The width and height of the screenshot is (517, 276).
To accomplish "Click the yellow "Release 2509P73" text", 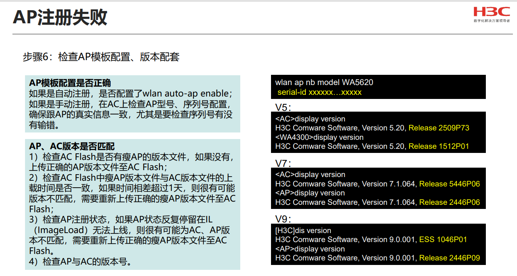I will pos(439,128).
